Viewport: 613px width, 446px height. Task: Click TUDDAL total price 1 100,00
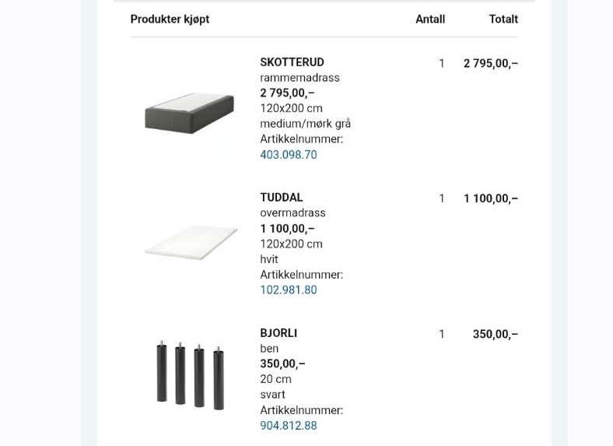[x=491, y=198]
